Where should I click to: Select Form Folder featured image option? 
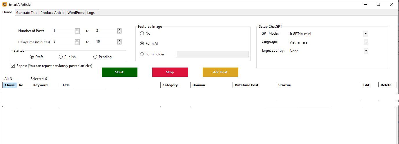152,54
